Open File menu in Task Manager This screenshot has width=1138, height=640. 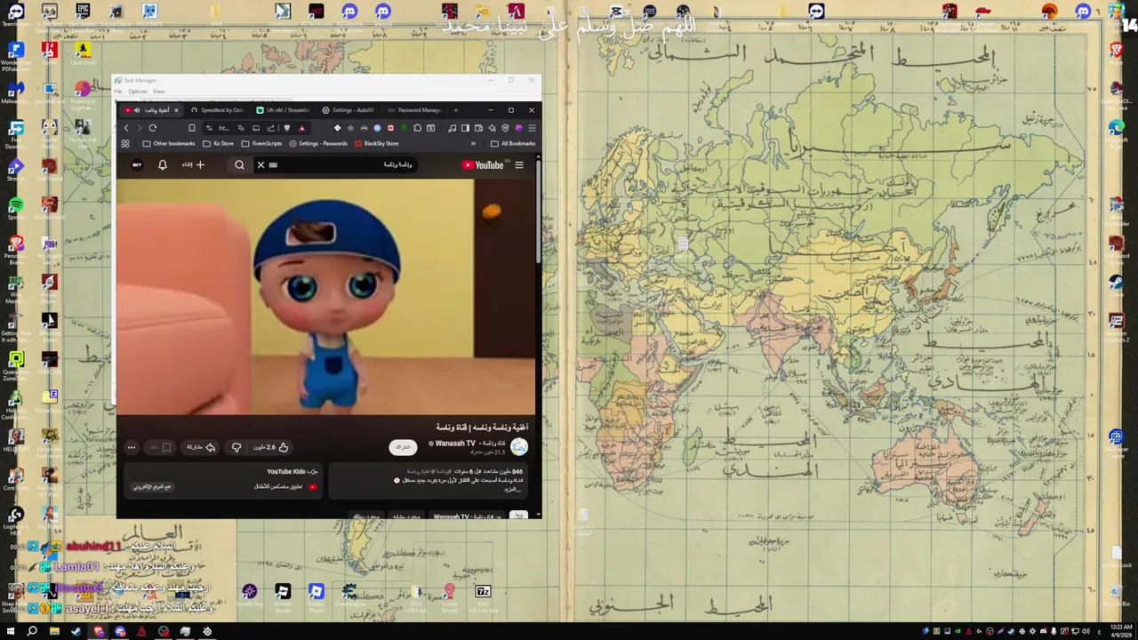(118, 92)
